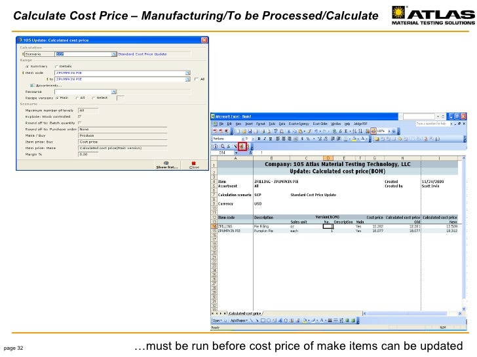Image resolution: width=477 pixels, height=357 pixels.
Task: Click the New workbook icon in Excel
Action: tap(238, 131)
